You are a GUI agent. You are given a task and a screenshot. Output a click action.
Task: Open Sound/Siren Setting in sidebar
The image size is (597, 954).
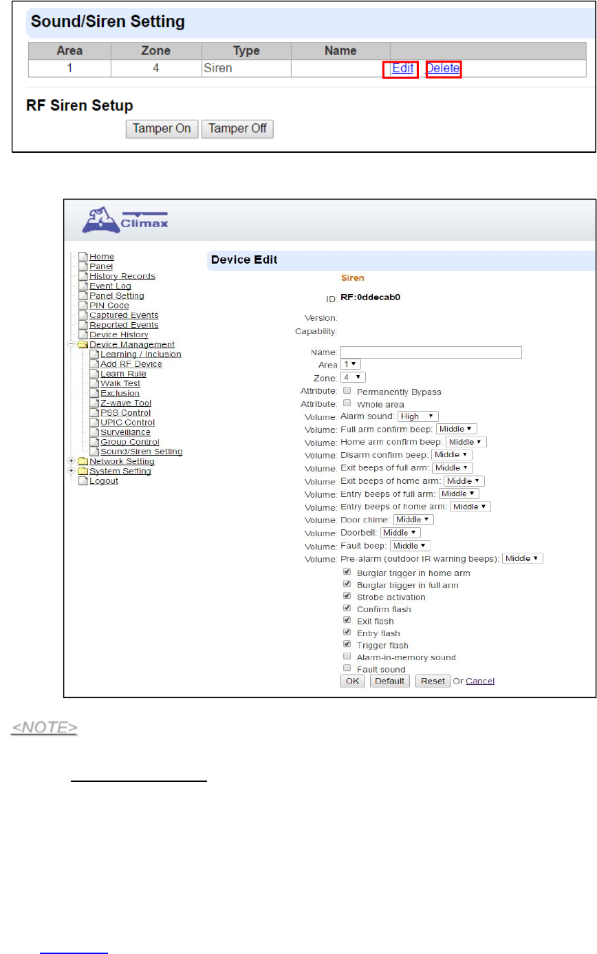coord(142,452)
